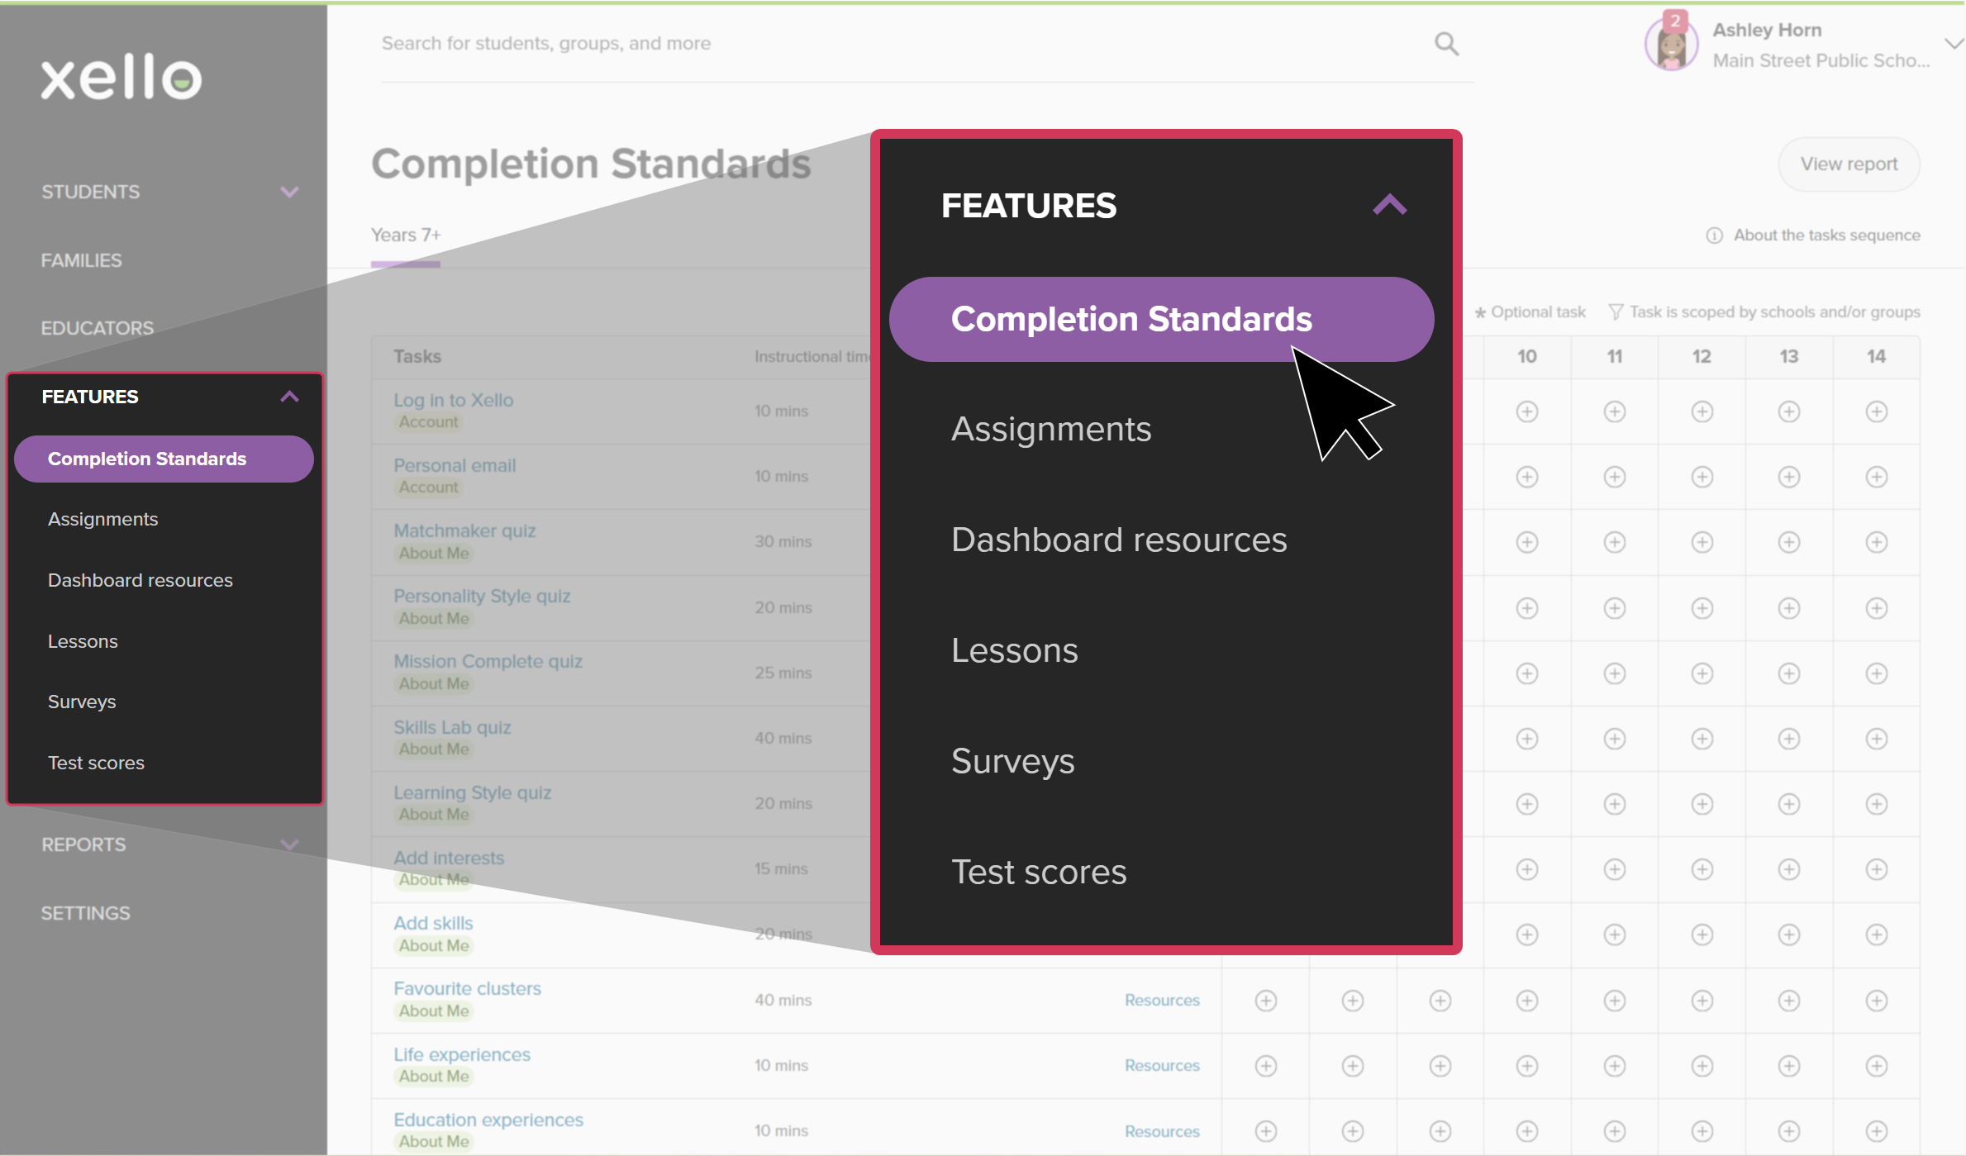Click the red notification badge on avatar
The height and width of the screenshot is (1156, 1966).
tap(1675, 21)
